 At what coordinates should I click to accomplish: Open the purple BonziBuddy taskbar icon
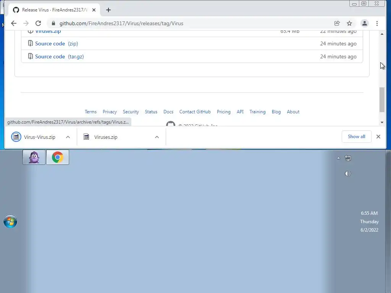click(34, 157)
